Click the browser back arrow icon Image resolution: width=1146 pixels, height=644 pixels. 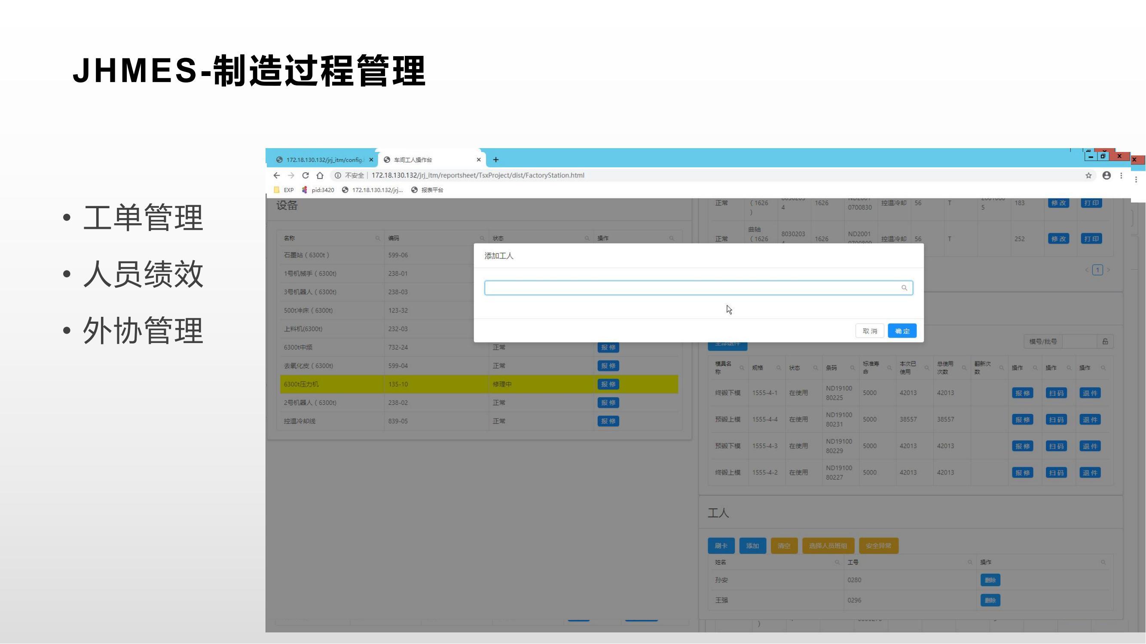[277, 176]
